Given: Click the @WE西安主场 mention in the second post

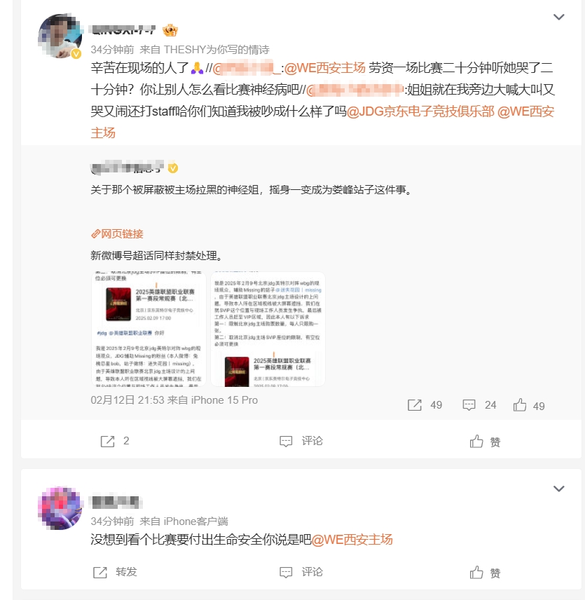Looking at the screenshot, I should click(x=352, y=540).
